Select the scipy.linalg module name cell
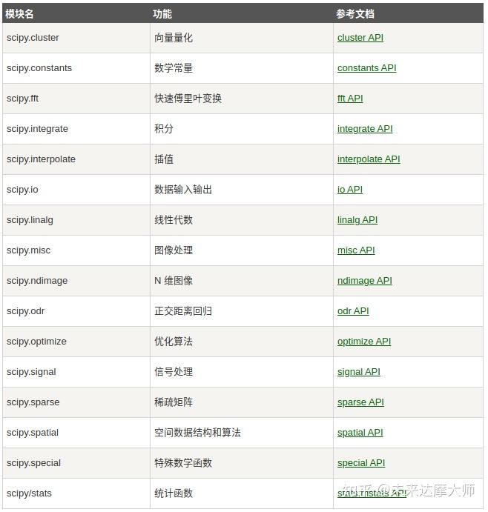Image resolution: width=488 pixels, height=512 pixels. pos(30,220)
